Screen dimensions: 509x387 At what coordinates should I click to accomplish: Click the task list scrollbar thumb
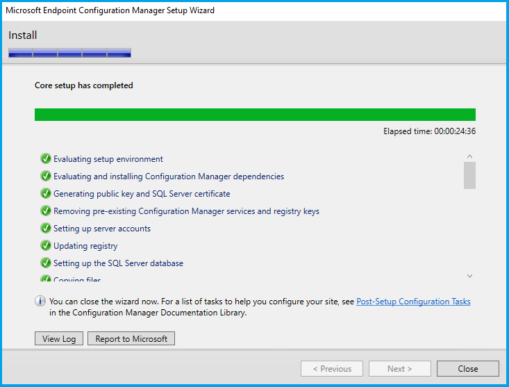click(469, 175)
